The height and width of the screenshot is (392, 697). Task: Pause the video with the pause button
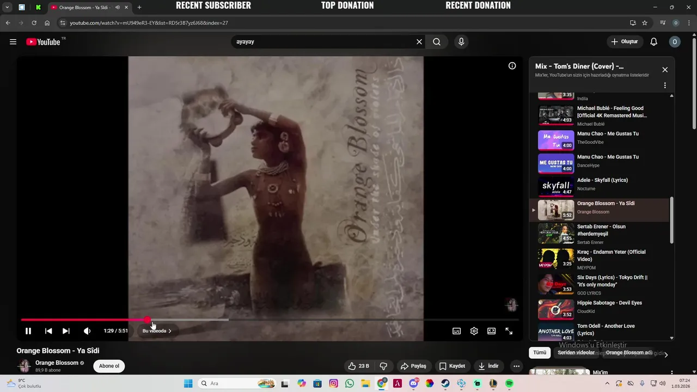pos(28,331)
